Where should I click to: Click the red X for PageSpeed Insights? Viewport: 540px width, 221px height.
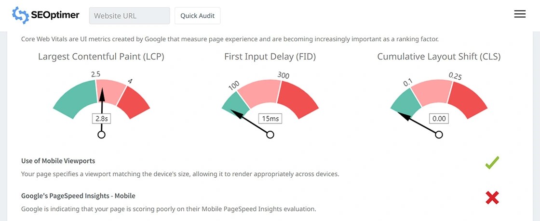tap(492, 197)
